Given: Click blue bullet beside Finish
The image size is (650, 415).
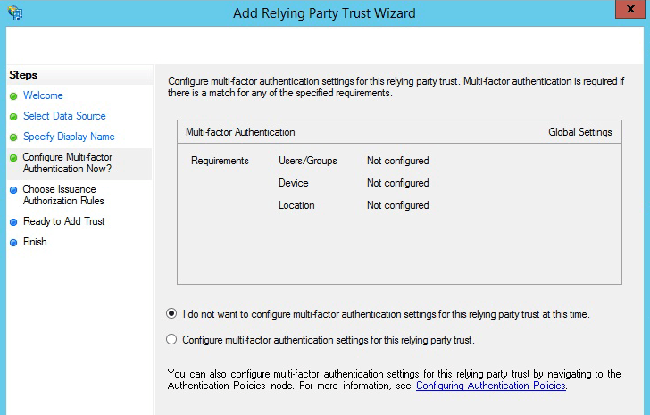Looking at the screenshot, I should pyautogui.click(x=13, y=243).
